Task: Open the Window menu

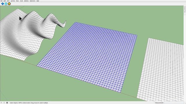Action: tap(26, 1)
